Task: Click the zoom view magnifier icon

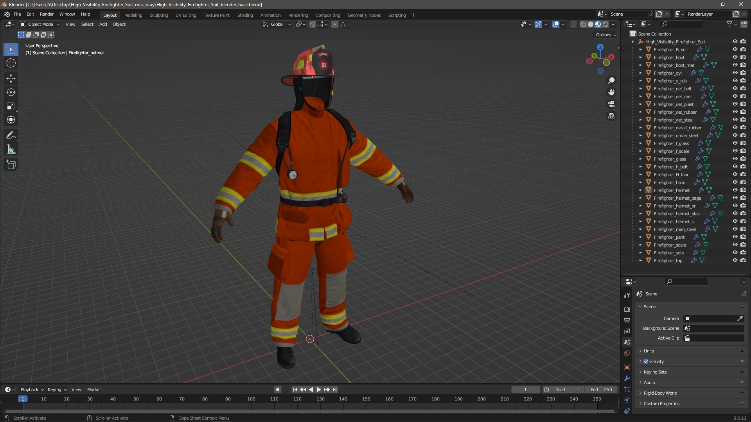Action: point(611,80)
